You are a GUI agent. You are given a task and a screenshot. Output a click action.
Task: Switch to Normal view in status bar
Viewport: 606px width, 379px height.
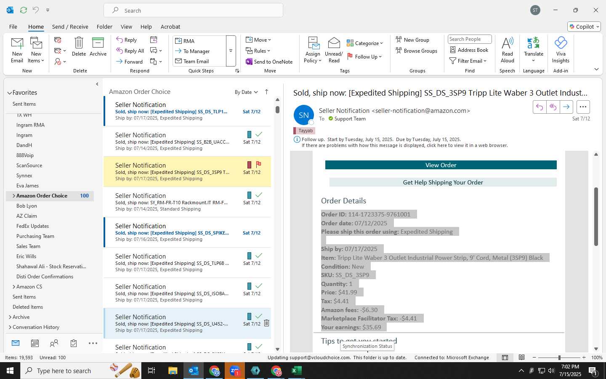[505, 358]
